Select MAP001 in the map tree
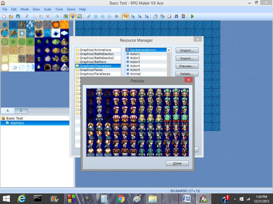The height and width of the screenshot is (204, 273). (x=35, y=123)
